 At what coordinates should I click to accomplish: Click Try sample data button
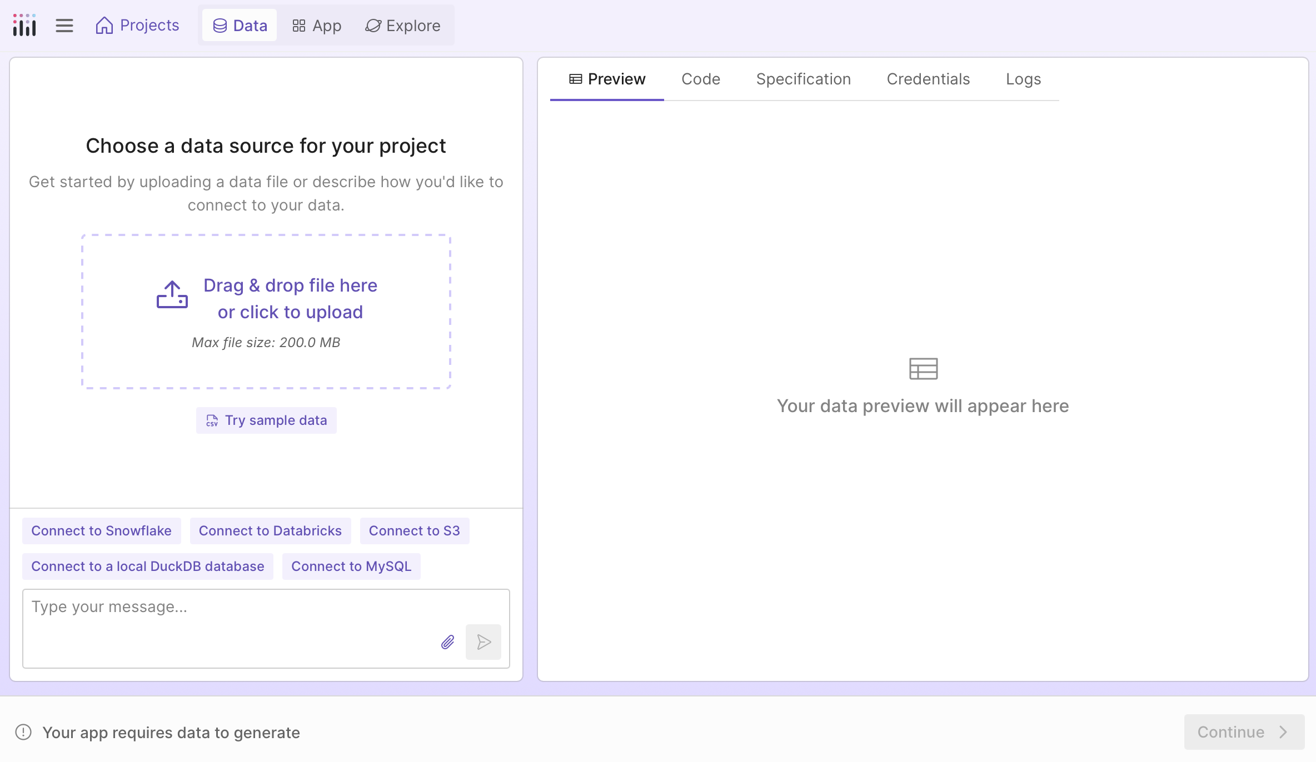[x=266, y=420]
